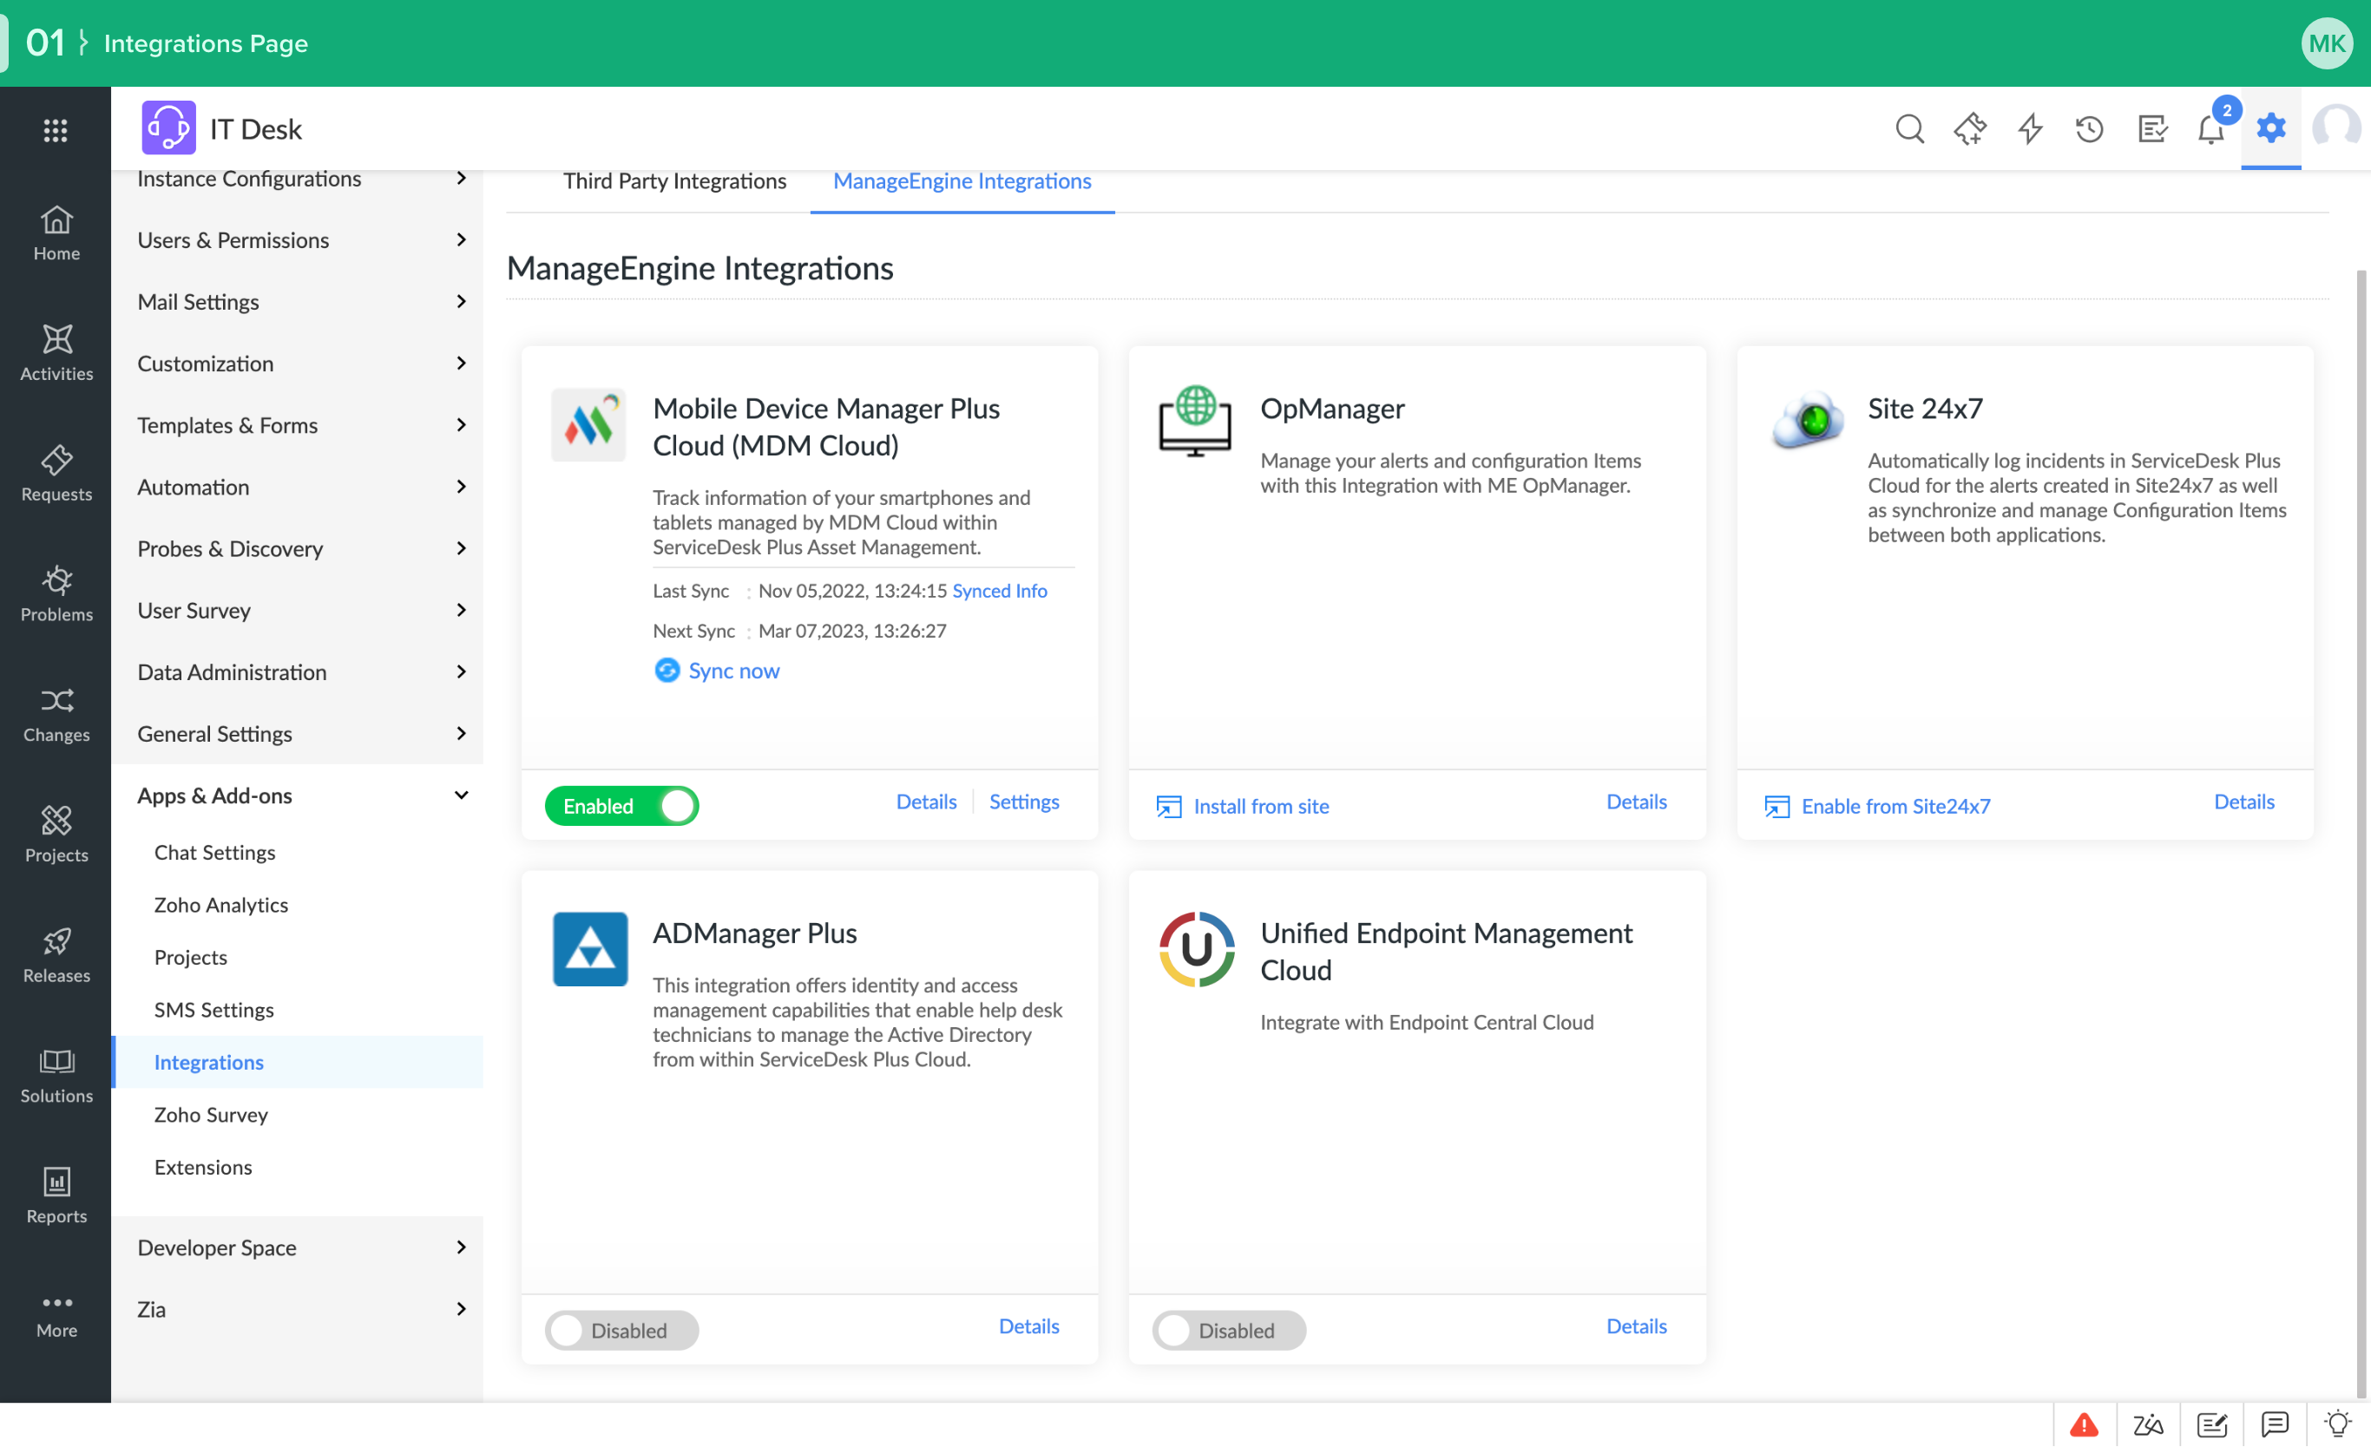Click Install from site for OpManager

1242,806
